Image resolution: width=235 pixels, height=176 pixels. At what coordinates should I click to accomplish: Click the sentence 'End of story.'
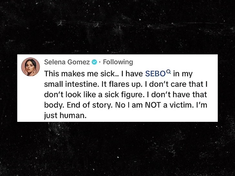coord(83,105)
